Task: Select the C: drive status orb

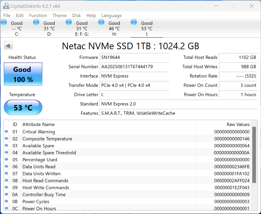Action: coord(4,22)
